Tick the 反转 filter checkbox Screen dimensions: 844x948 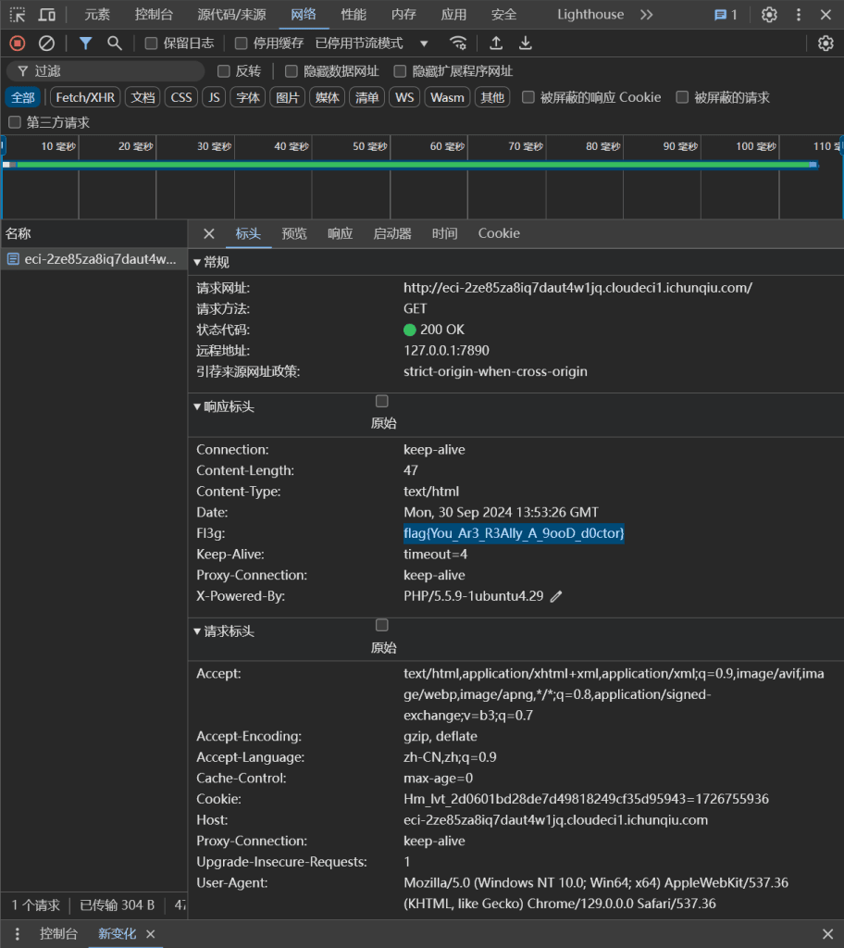(224, 71)
